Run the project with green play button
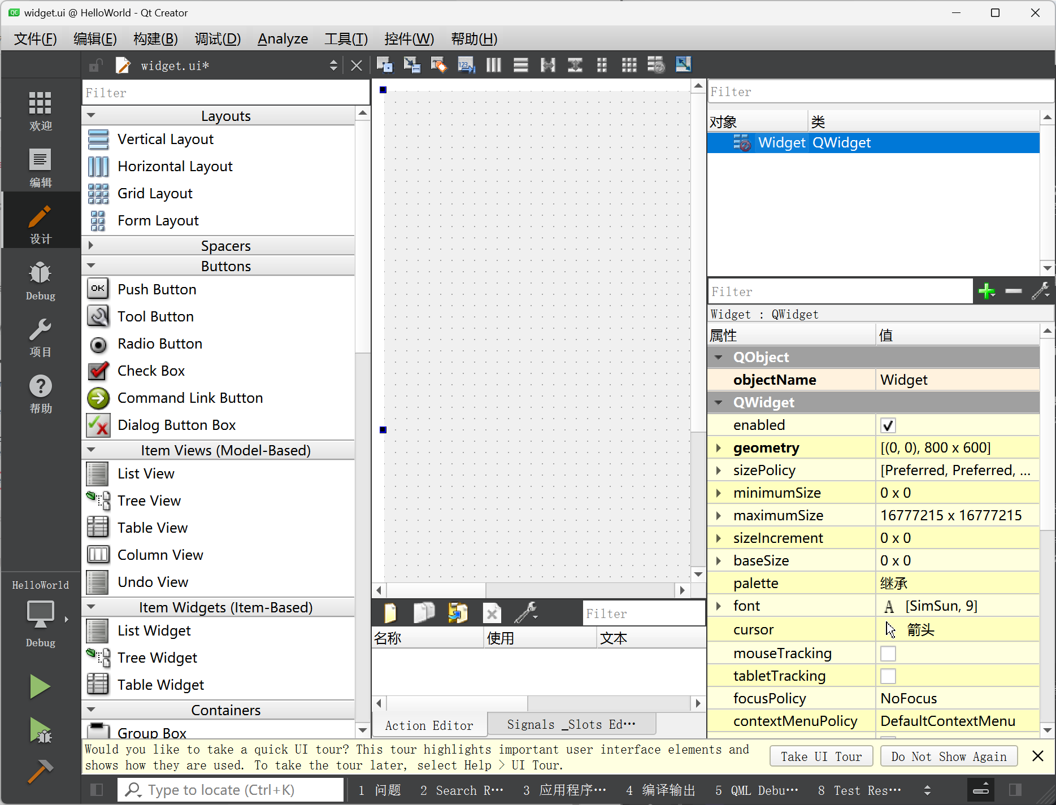 [40, 686]
